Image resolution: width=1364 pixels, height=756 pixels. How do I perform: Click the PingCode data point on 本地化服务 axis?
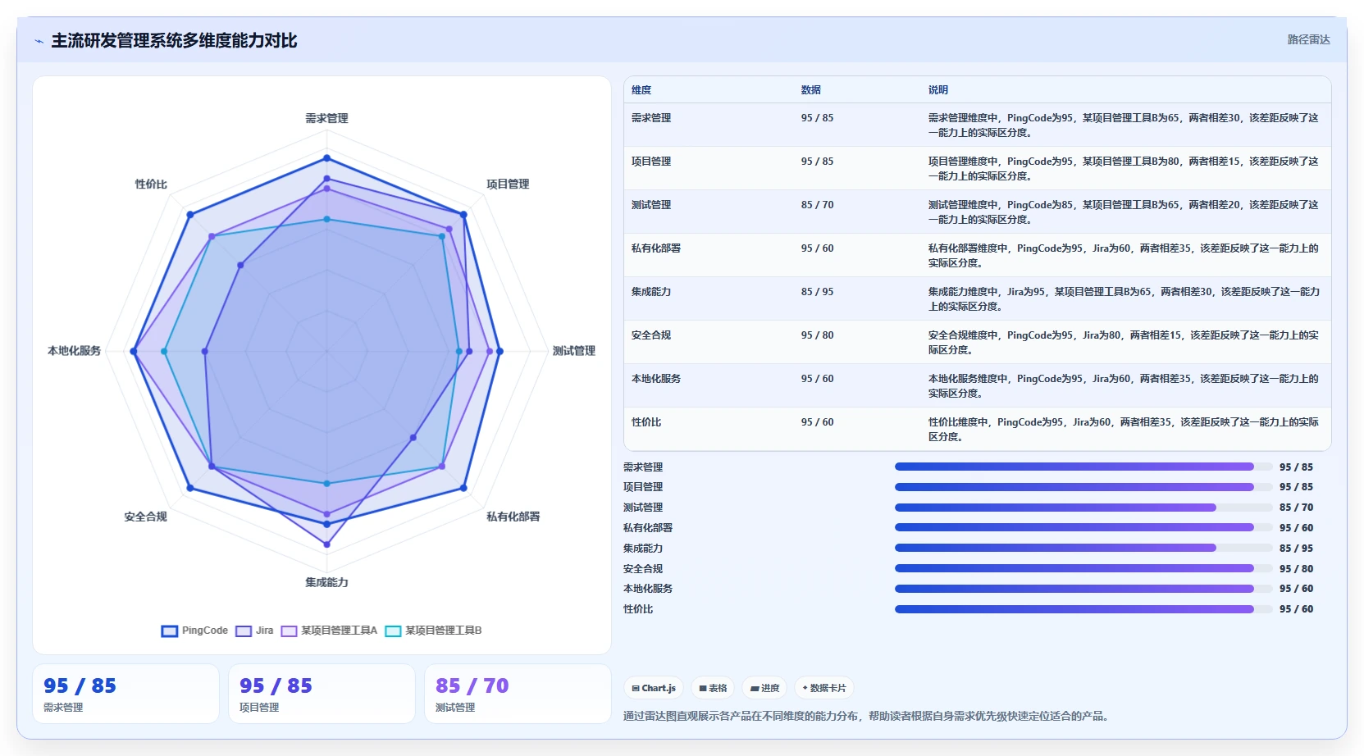pyautogui.click(x=133, y=351)
